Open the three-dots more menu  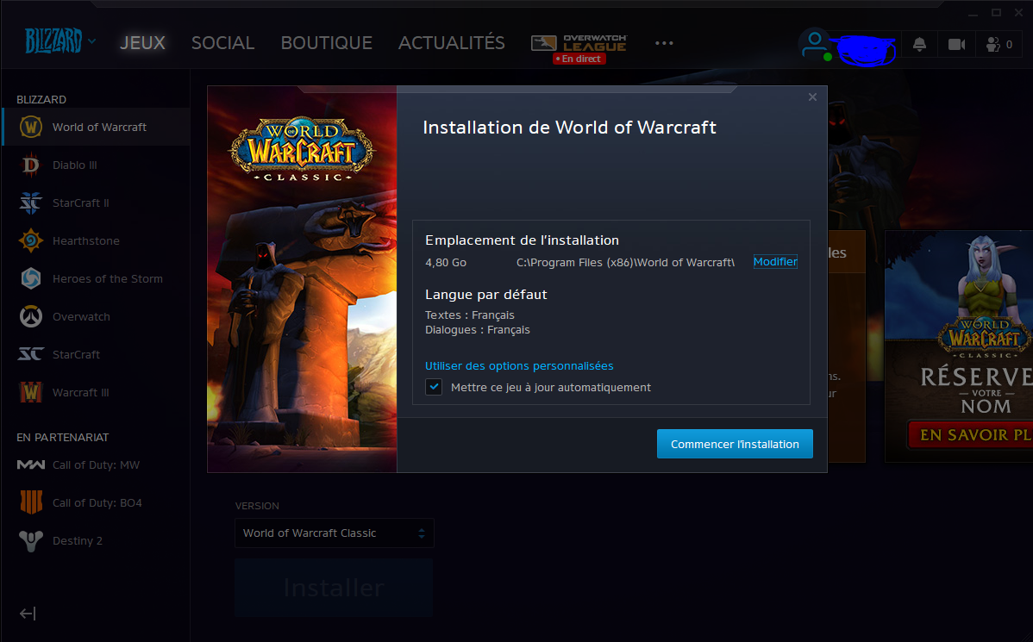pyautogui.click(x=664, y=43)
